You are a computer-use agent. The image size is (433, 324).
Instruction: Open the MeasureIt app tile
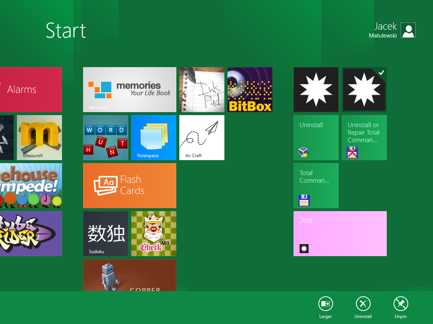tap(39, 138)
